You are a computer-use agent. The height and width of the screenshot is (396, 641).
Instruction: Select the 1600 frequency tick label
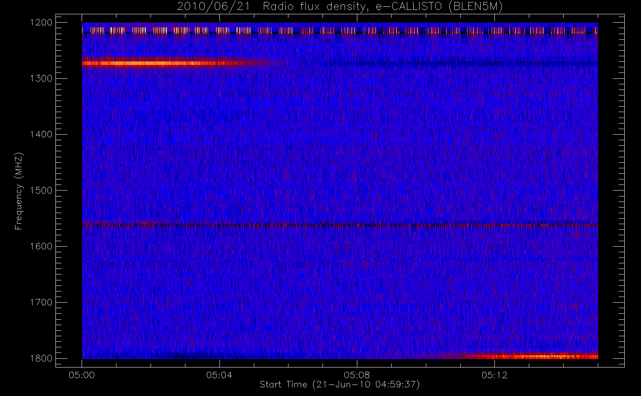(42, 246)
